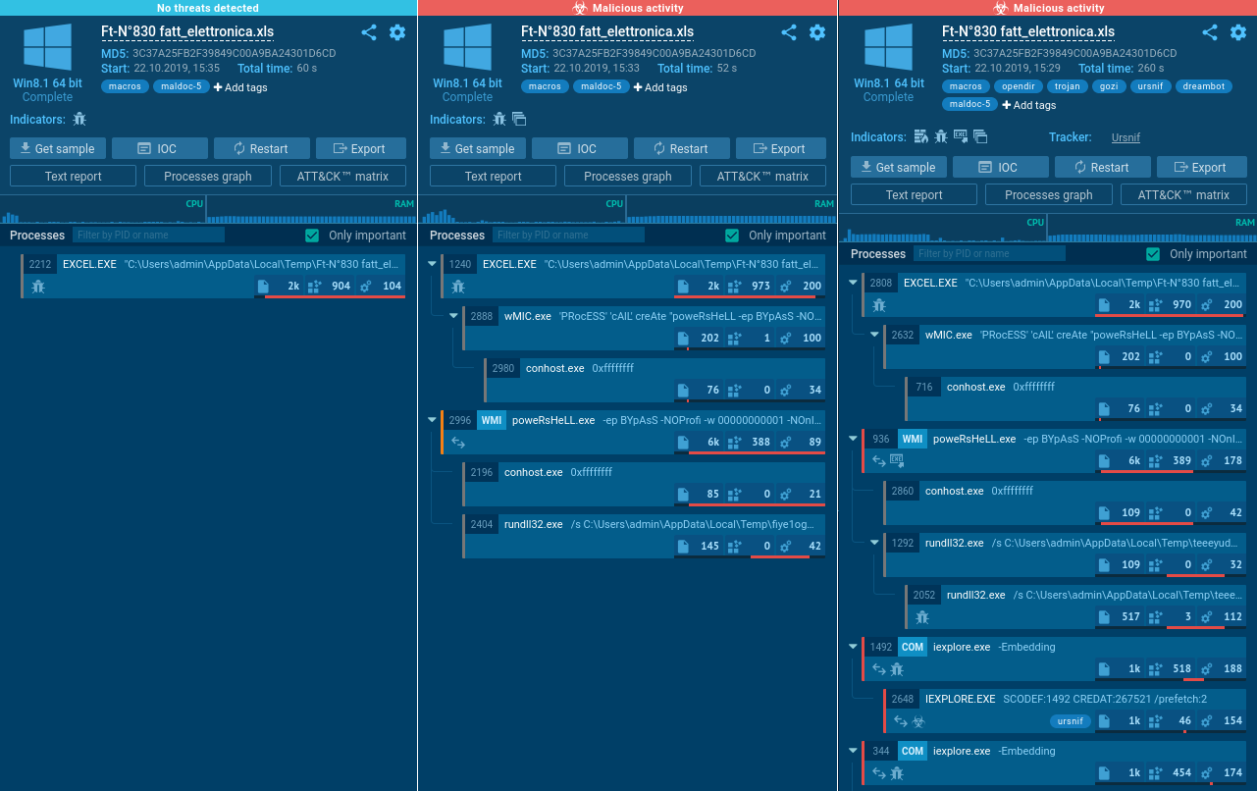Collapse the EXCEL.EXE 2808 process tree
The height and width of the screenshot is (791, 1257).
(854, 283)
